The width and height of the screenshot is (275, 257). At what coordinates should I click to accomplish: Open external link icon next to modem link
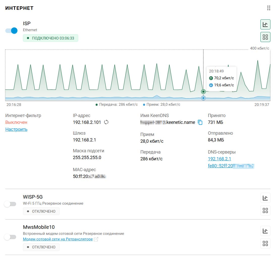(96, 239)
